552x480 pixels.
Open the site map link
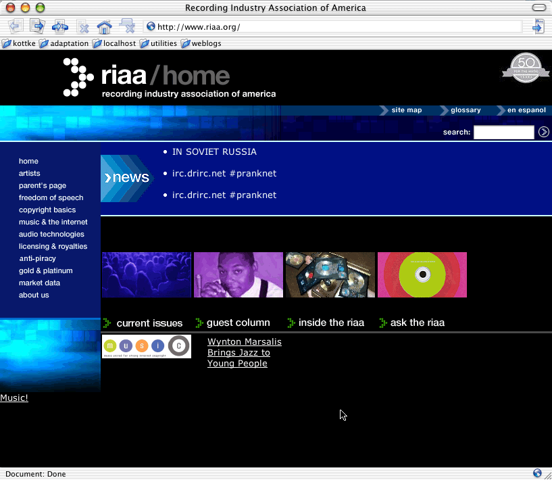pos(406,110)
